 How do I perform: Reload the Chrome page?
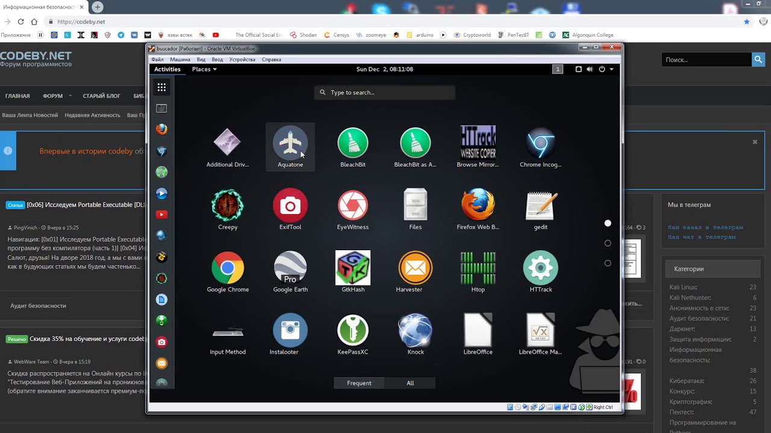pos(20,22)
